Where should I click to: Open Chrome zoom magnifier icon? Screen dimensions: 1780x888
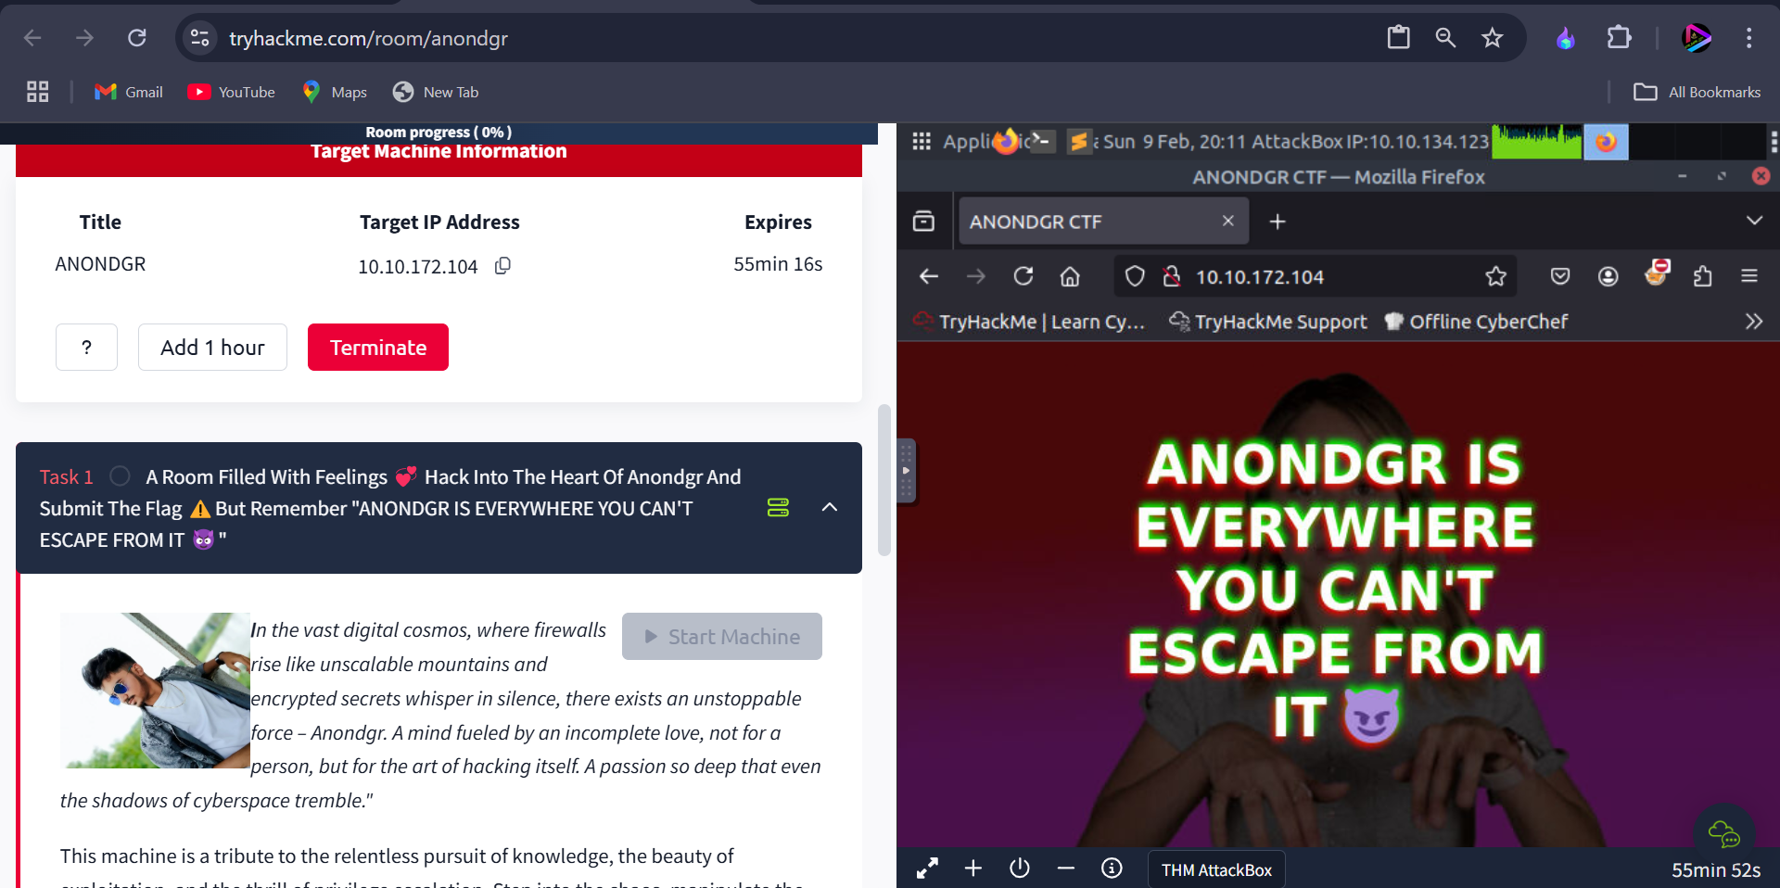point(1445,38)
